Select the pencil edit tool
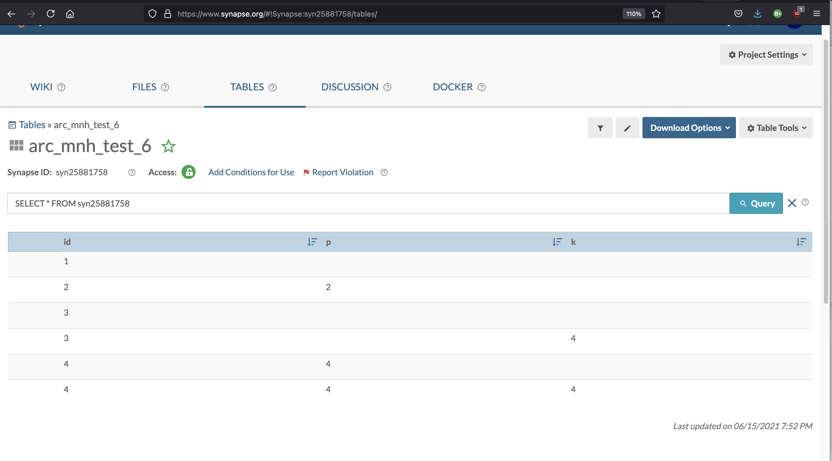The height and width of the screenshot is (461, 832). click(627, 128)
